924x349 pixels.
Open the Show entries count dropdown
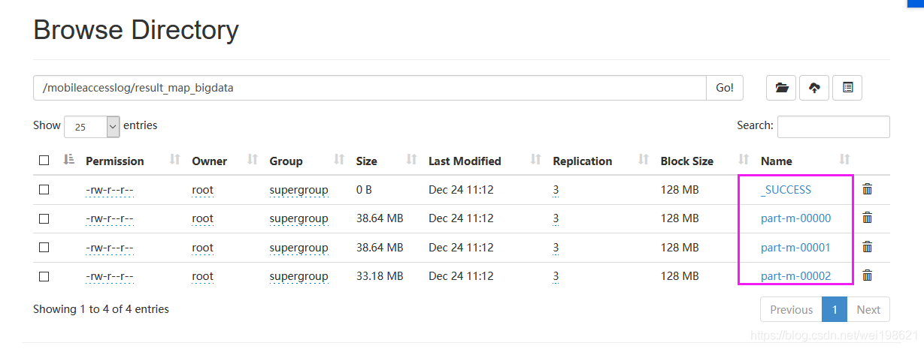[x=92, y=127]
